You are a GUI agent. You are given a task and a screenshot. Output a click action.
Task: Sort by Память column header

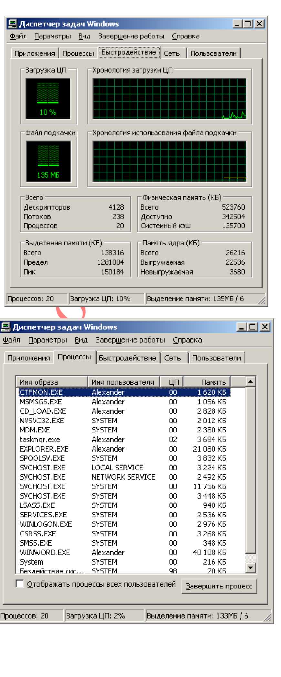(207, 382)
